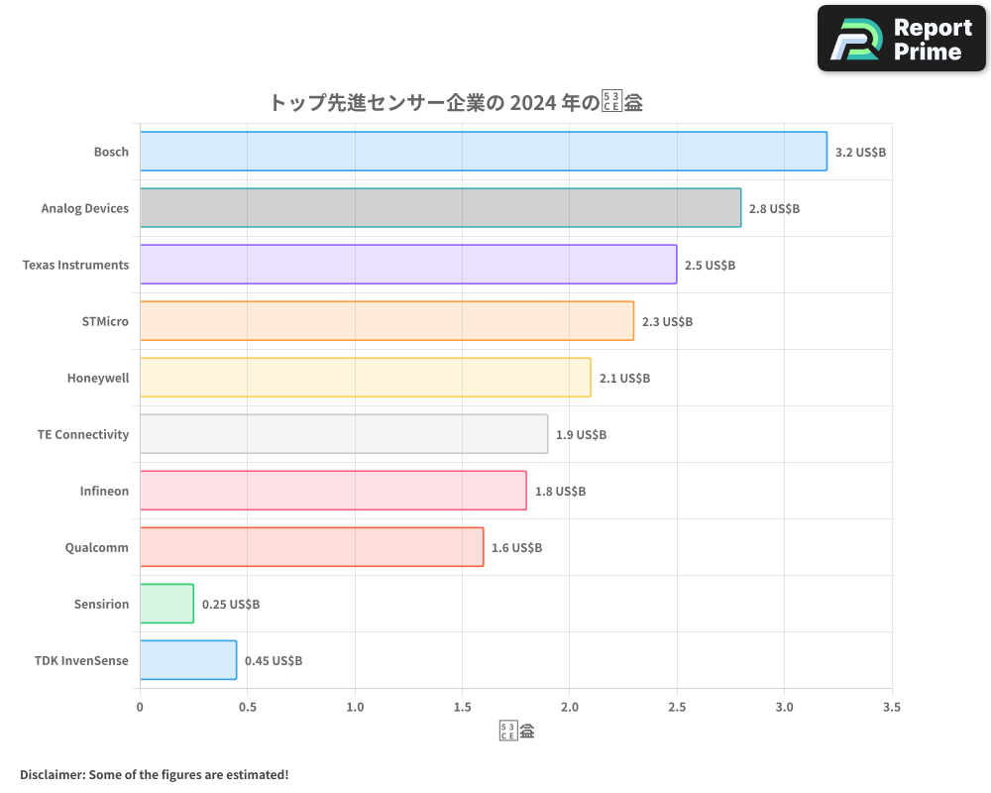The image size is (991, 793).
Task: Click the Honeywell bar segment
Action: coord(367,378)
